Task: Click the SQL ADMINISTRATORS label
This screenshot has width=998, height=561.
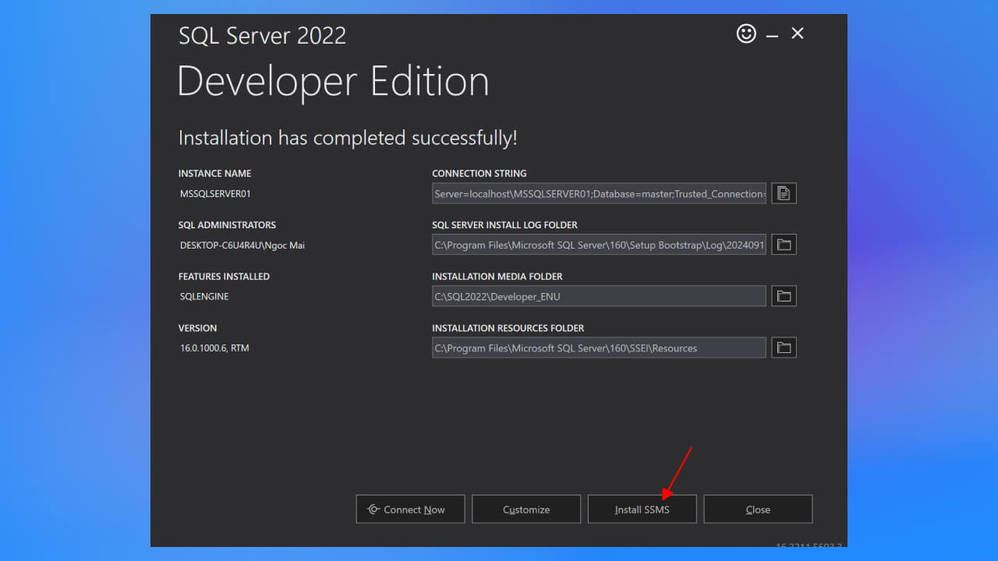Action: [x=227, y=225]
